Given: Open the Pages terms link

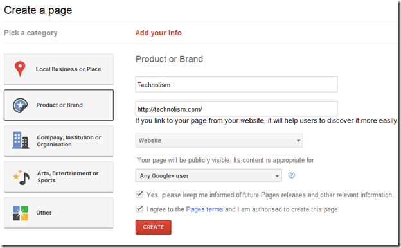Looking at the screenshot, I should click(x=204, y=209).
